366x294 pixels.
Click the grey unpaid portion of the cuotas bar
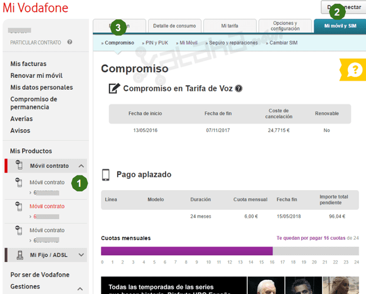click(x=315, y=251)
